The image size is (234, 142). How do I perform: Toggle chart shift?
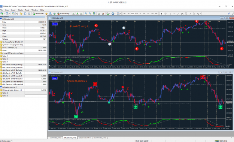pyautogui.click(x=103, y=13)
